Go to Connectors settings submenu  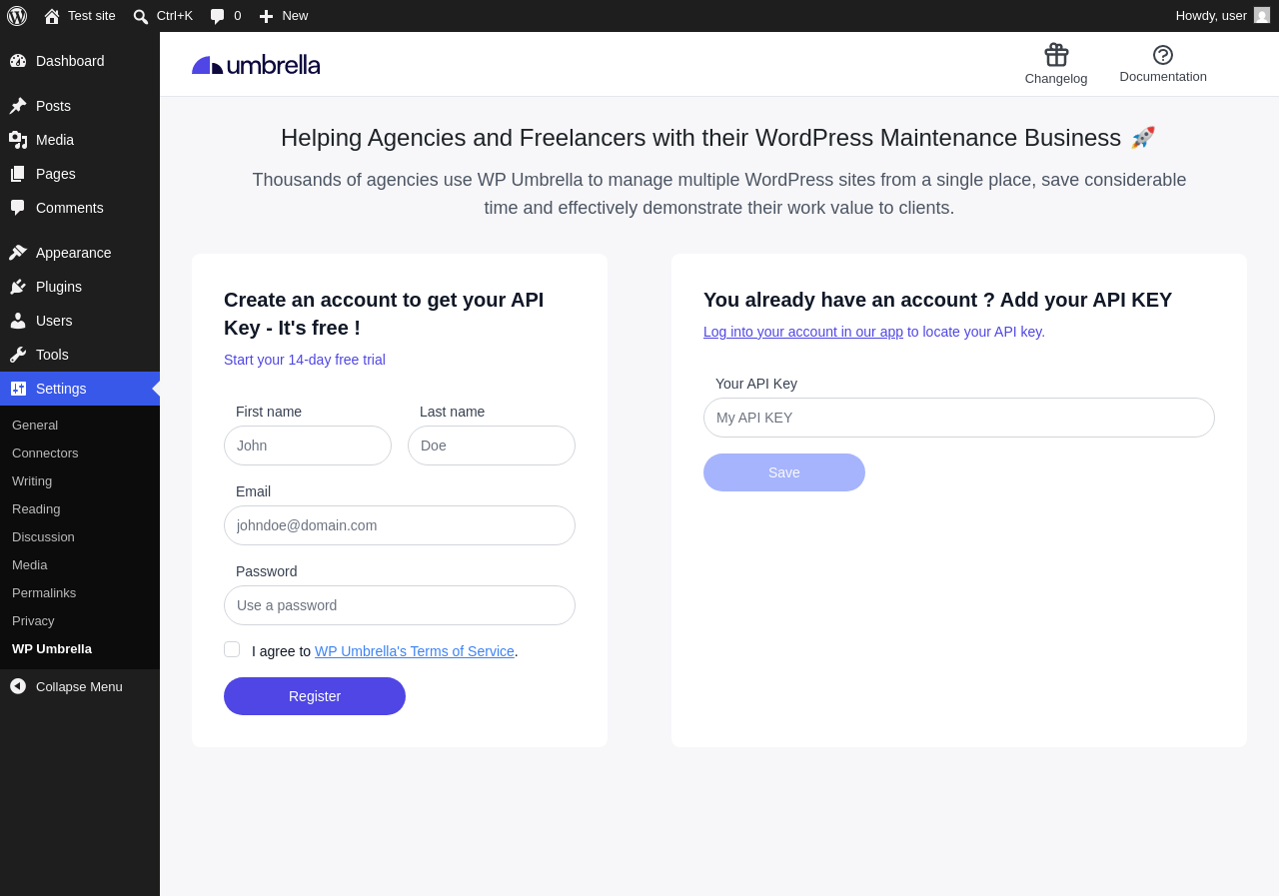pos(45,452)
